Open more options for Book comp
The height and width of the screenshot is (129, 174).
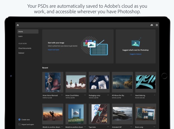point(154,127)
